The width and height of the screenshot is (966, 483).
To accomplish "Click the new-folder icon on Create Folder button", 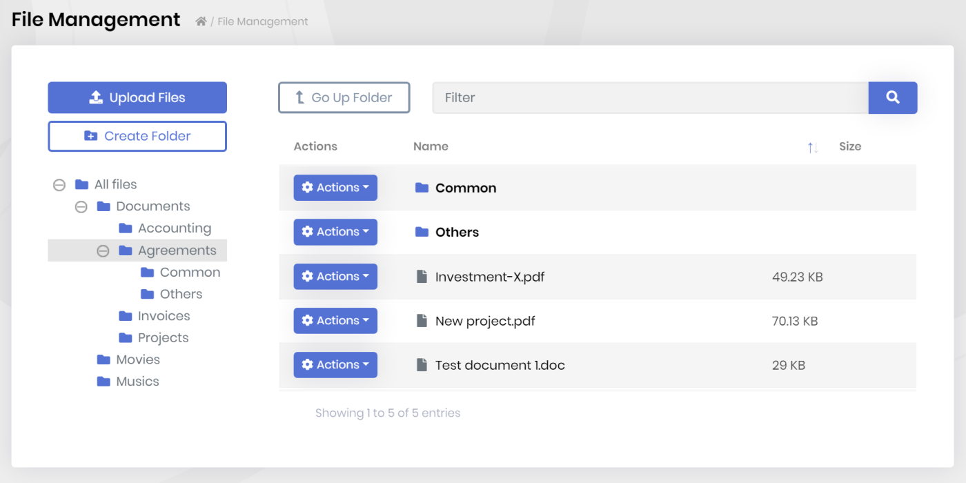I will 90,135.
